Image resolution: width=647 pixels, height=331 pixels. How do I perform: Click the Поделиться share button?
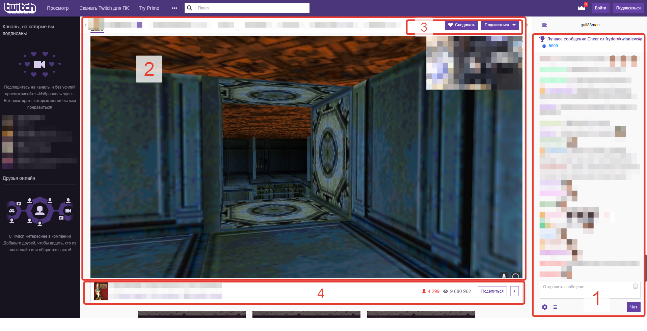point(492,291)
